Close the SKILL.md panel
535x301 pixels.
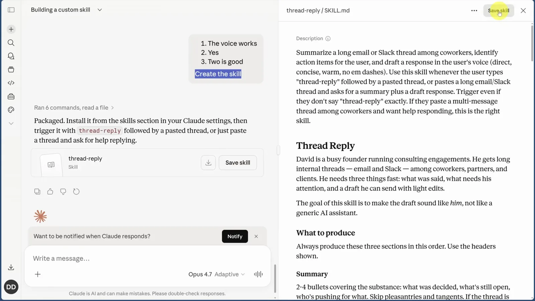coord(523,10)
